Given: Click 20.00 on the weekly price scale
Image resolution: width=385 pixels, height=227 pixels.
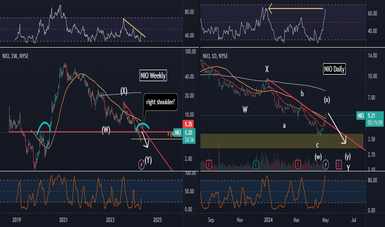Looking at the screenshot, I should point(189,96).
